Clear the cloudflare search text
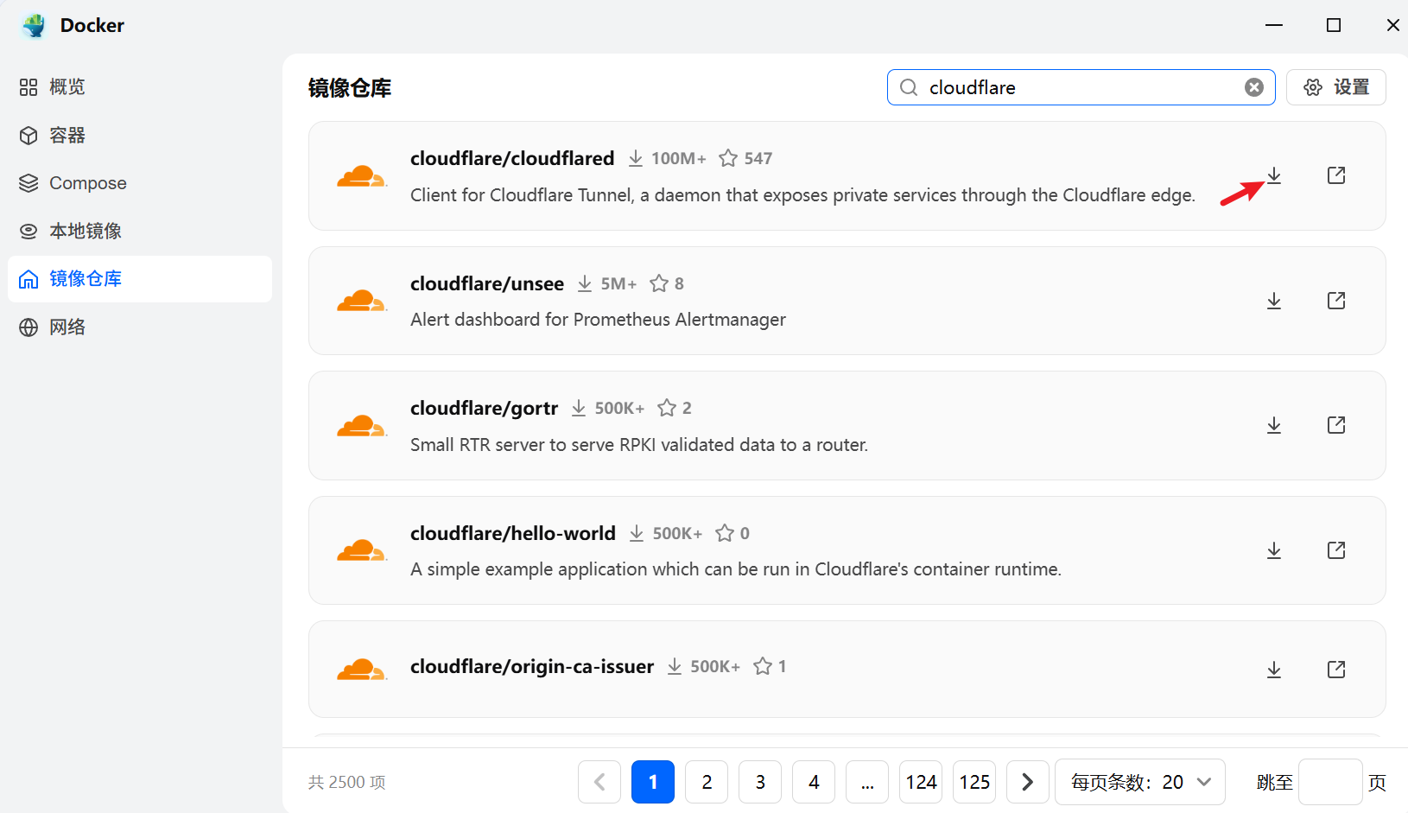 pyautogui.click(x=1254, y=87)
